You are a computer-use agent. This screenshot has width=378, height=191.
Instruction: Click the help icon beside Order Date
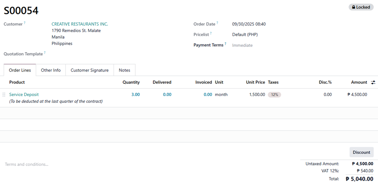(217, 23)
